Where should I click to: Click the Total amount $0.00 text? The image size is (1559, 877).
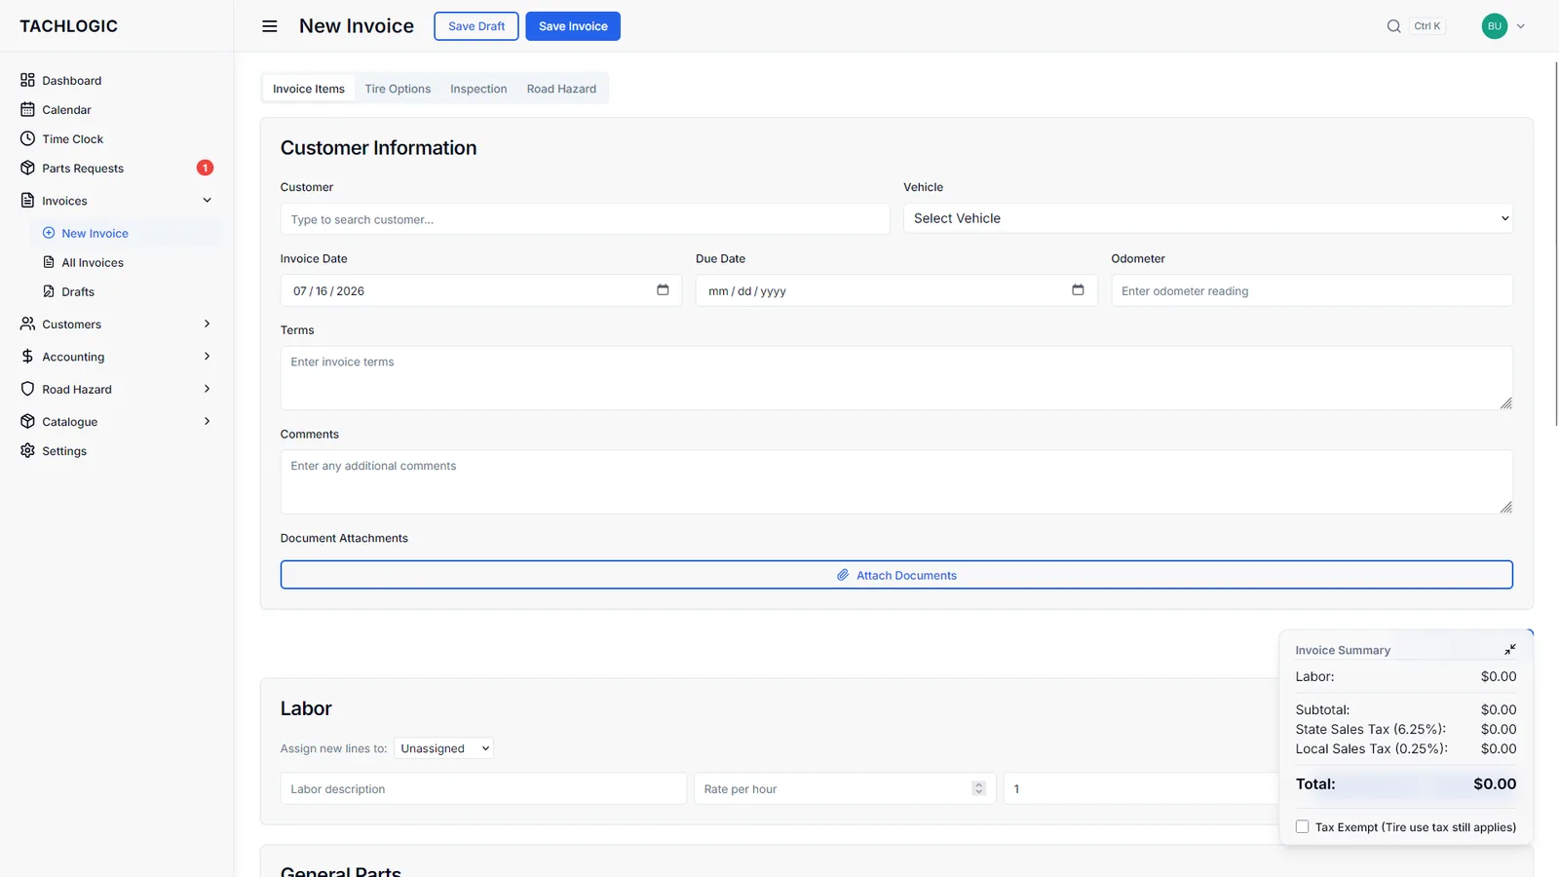tap(1495, 783)
